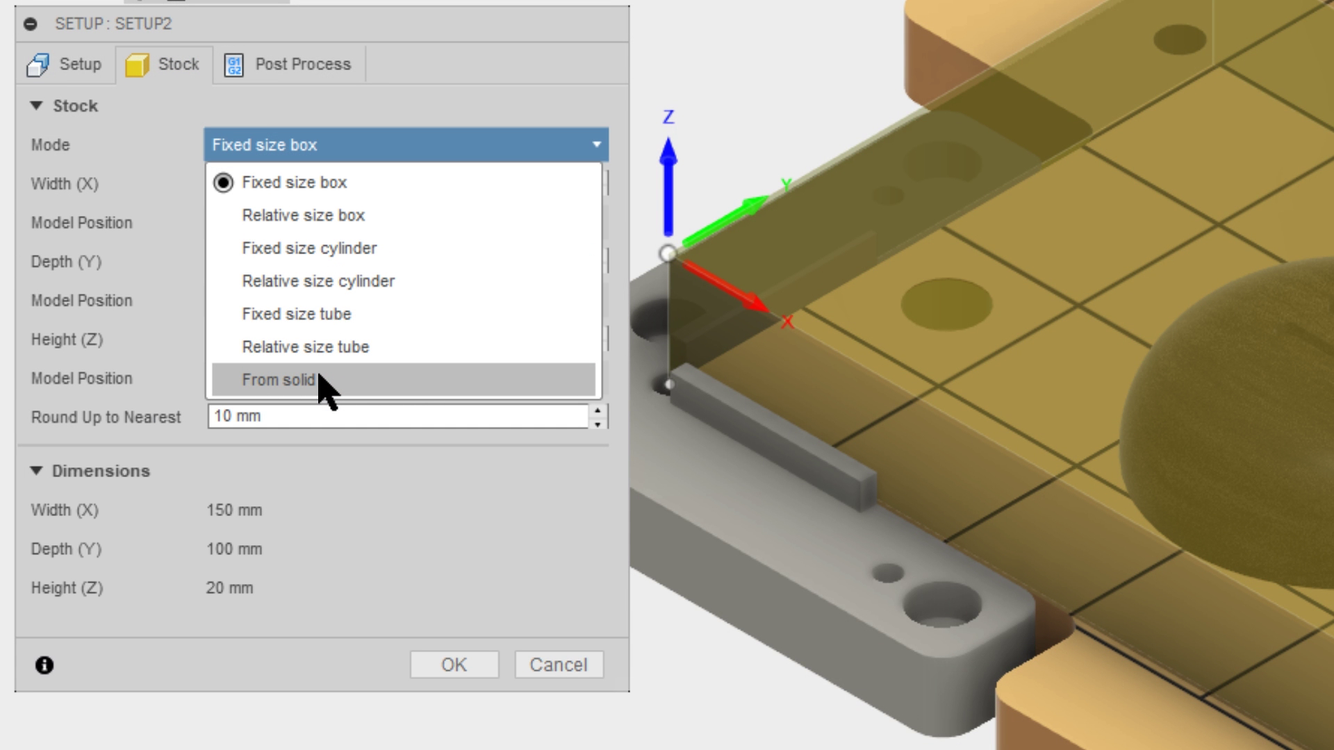Viewport: 1334px width, 750px height.
Task: Select the Fixed size box radio button
Action: [224, 183]
